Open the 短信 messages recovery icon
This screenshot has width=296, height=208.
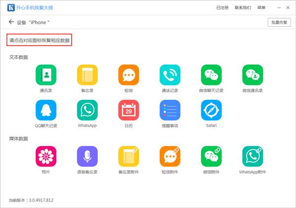pyautogui.click(x=129, y=75)
